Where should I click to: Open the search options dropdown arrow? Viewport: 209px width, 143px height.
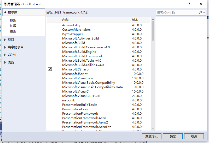click(204, 13)
